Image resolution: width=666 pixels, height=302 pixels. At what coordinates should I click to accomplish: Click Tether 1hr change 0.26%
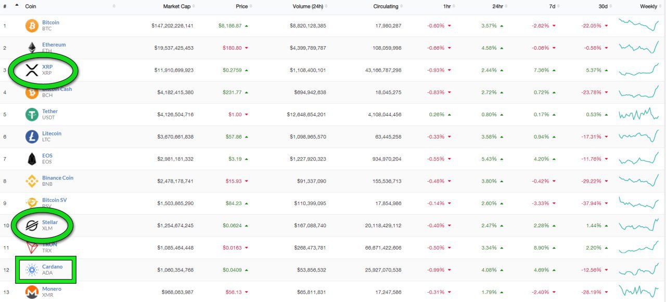[x=437, y=114]
